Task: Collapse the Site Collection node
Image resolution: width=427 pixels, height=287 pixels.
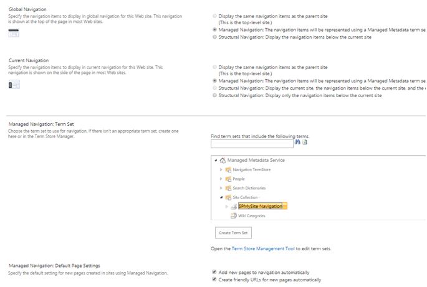Action: (x=220, y=197)
